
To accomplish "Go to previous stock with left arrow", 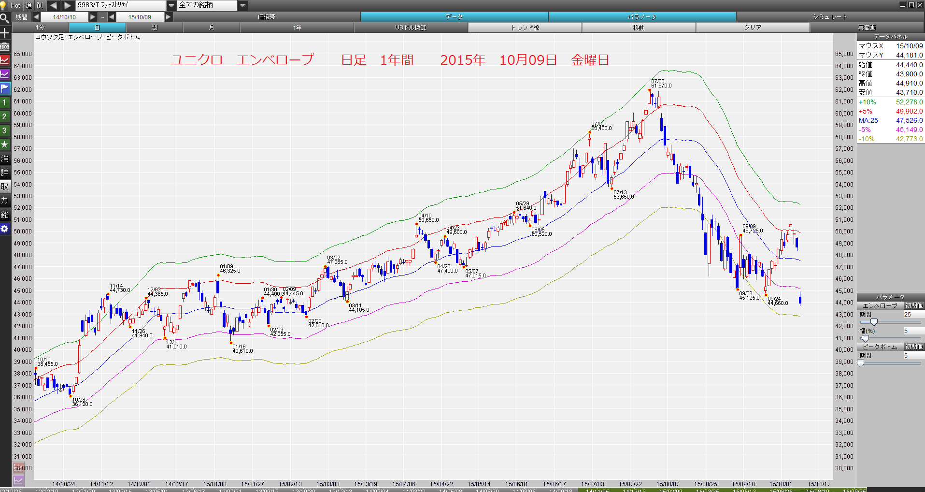I will pyautogui.click(x=53, y=5).
